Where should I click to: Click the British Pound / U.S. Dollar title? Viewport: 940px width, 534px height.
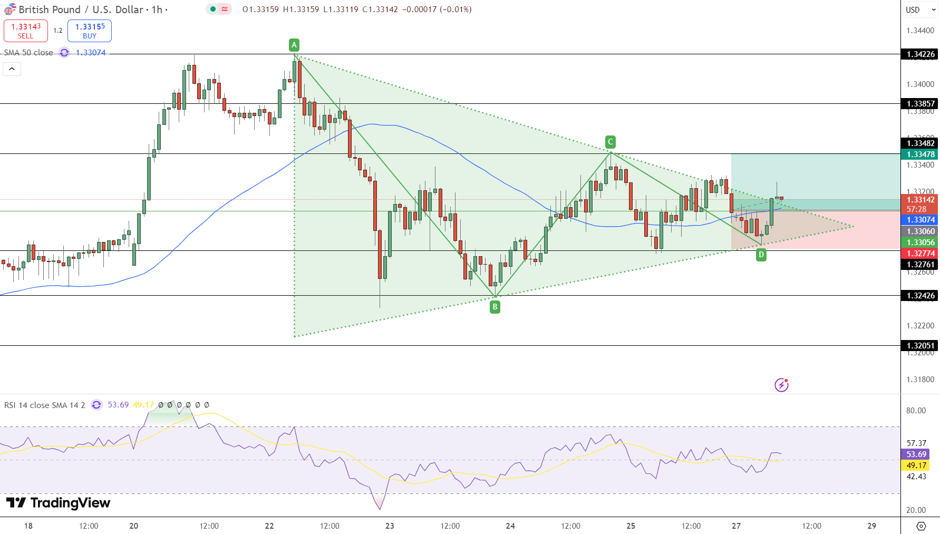(81, 9)
